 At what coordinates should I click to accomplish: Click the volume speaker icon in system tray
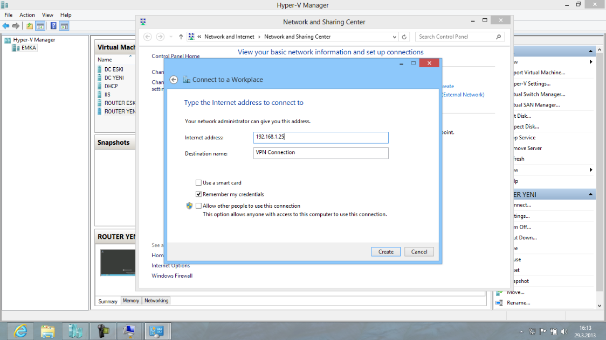564,331
